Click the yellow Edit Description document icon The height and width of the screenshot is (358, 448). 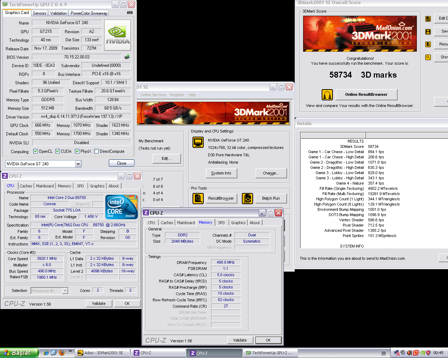pos(428,19)
